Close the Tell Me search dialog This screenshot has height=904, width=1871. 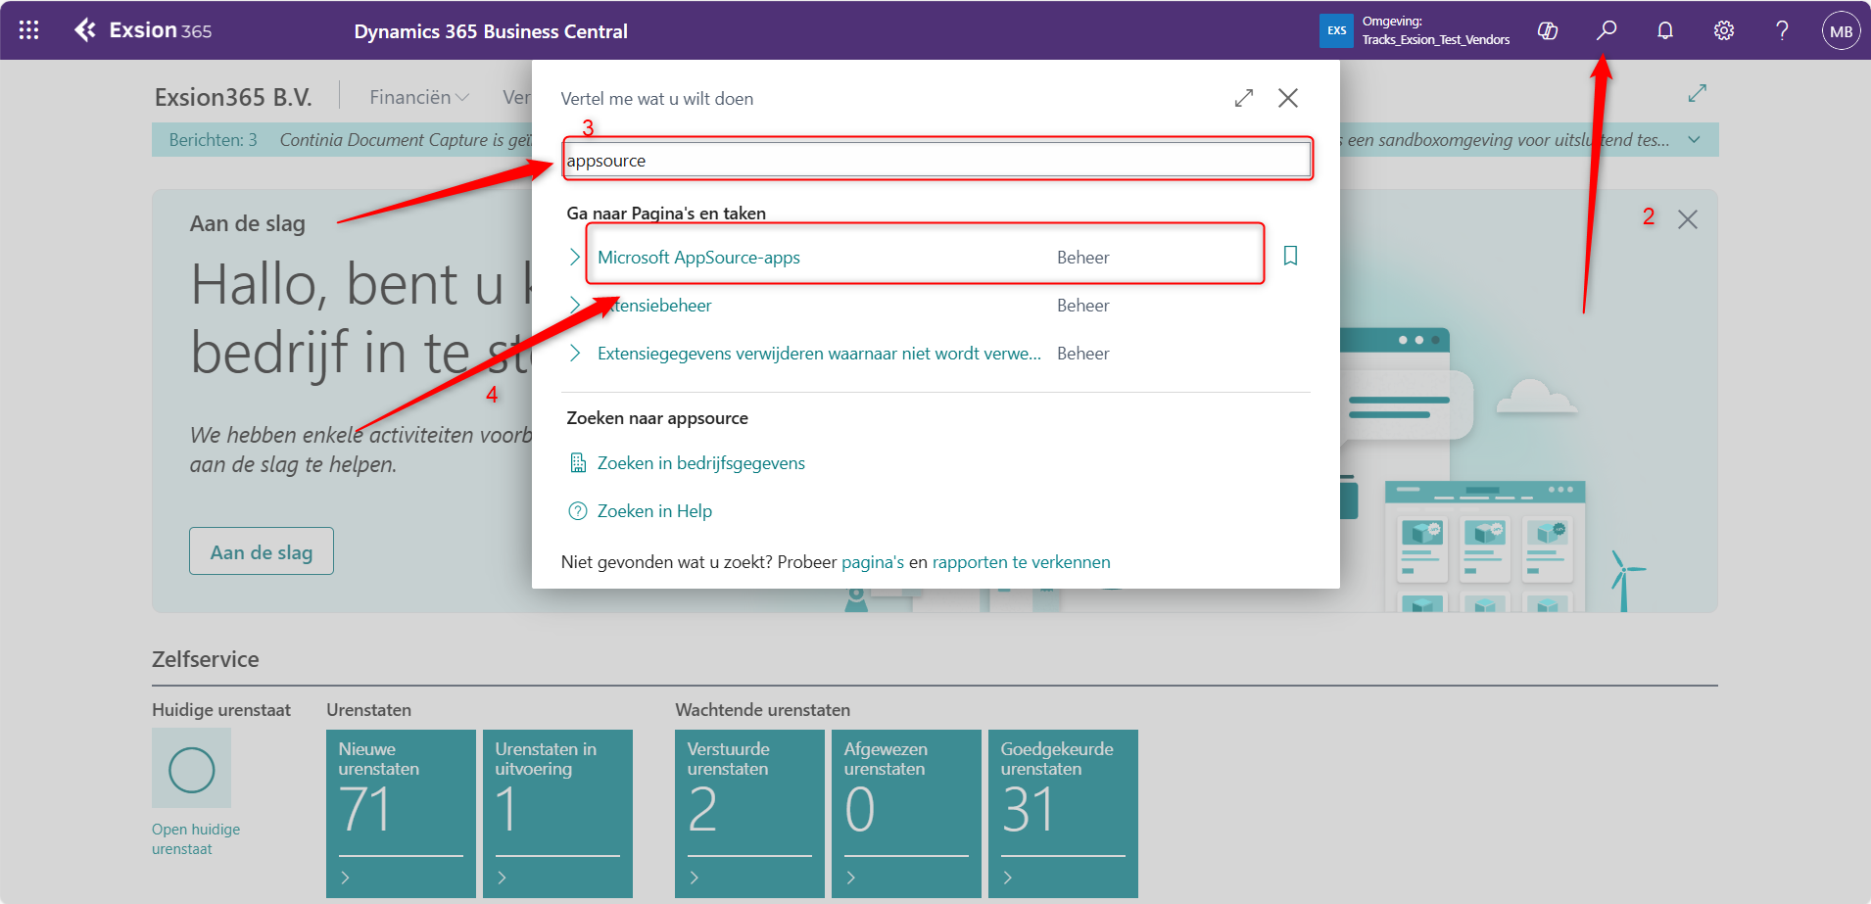(x=1288, y=98)
